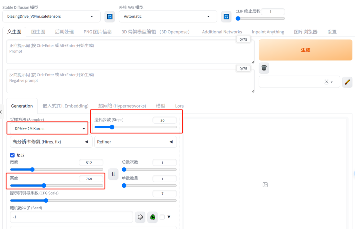Screen dimensions: 355x229
Task: Refresh the Stable Diffusion model list
Action: pyautogui.click(x=110, y=16)
